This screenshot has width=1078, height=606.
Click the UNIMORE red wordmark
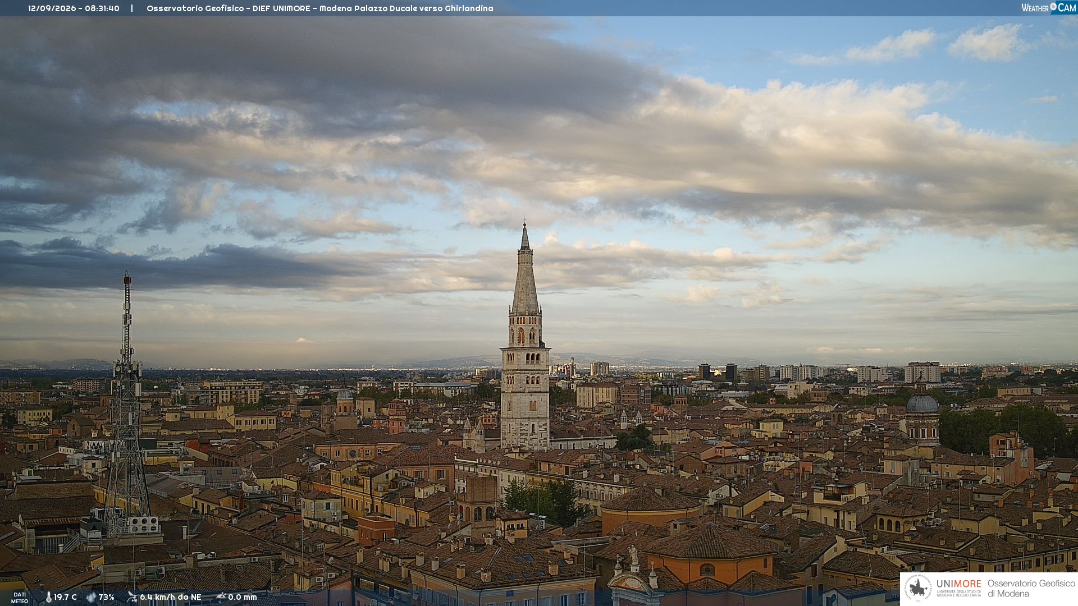click(958, 584)
